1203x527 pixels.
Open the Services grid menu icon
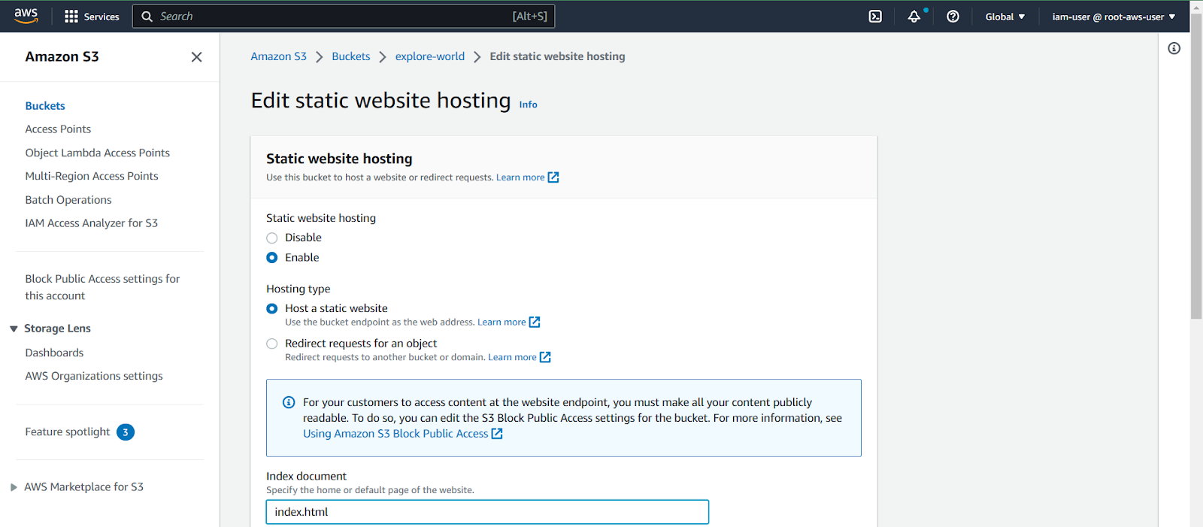coord(71,17)
